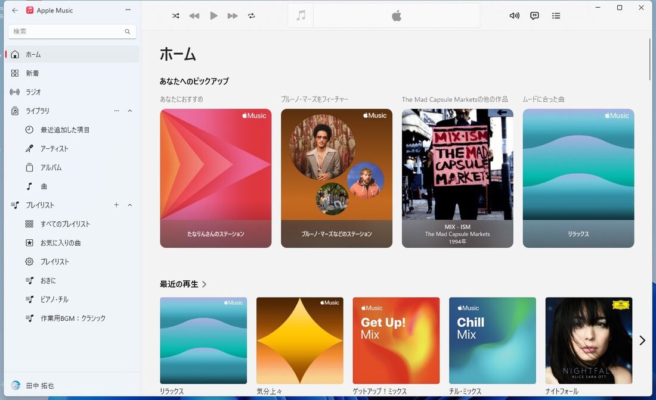This screenshot has width=656, height=400.
Task: Click the vertical scrollbar
Action: (649, 59)
